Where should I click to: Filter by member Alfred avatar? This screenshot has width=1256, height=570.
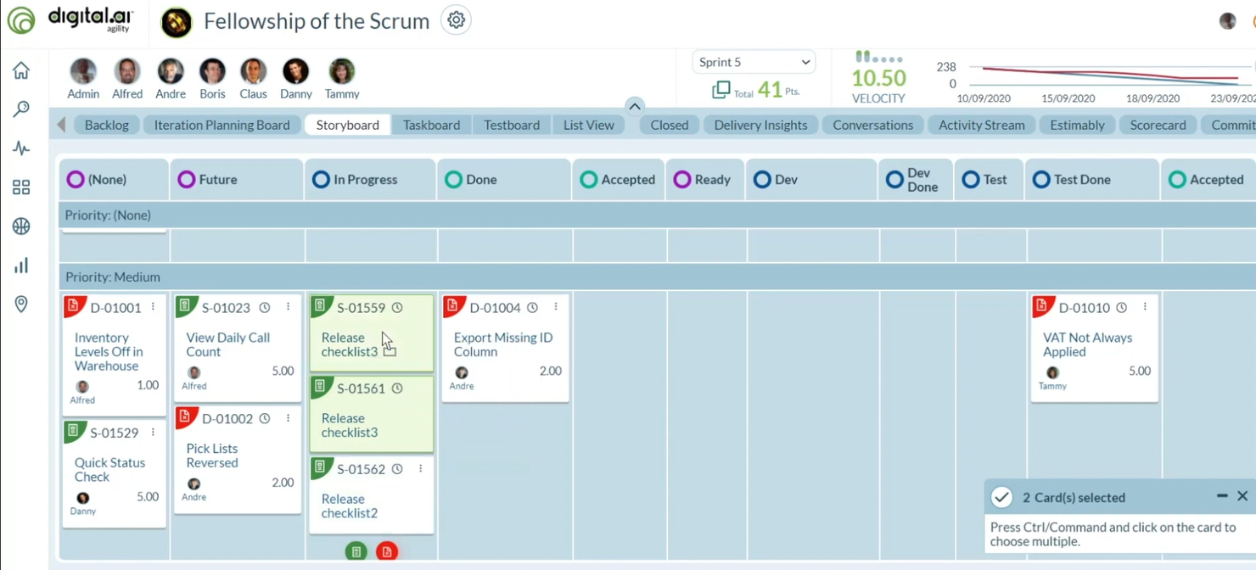(x=127, y=72)
